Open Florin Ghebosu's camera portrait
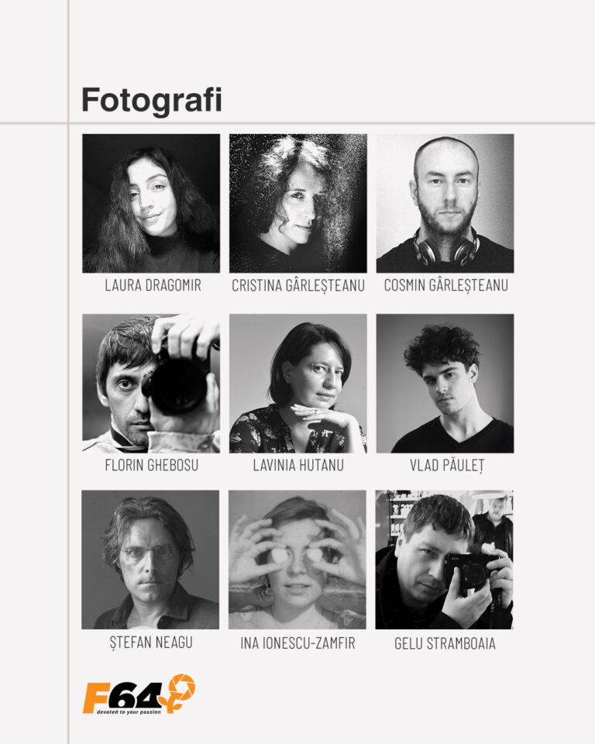The height and width of the screenshot is (744, 595). 151,384
